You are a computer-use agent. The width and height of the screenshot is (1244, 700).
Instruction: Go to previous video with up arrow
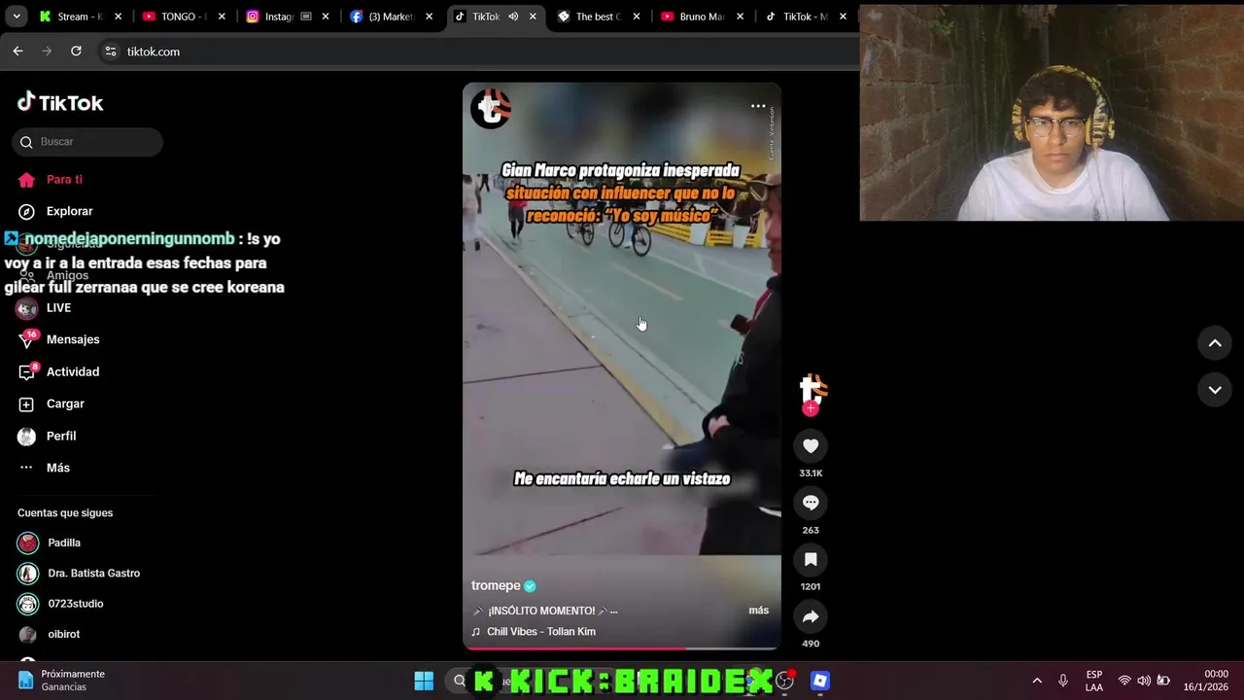tap(1215, 343)
